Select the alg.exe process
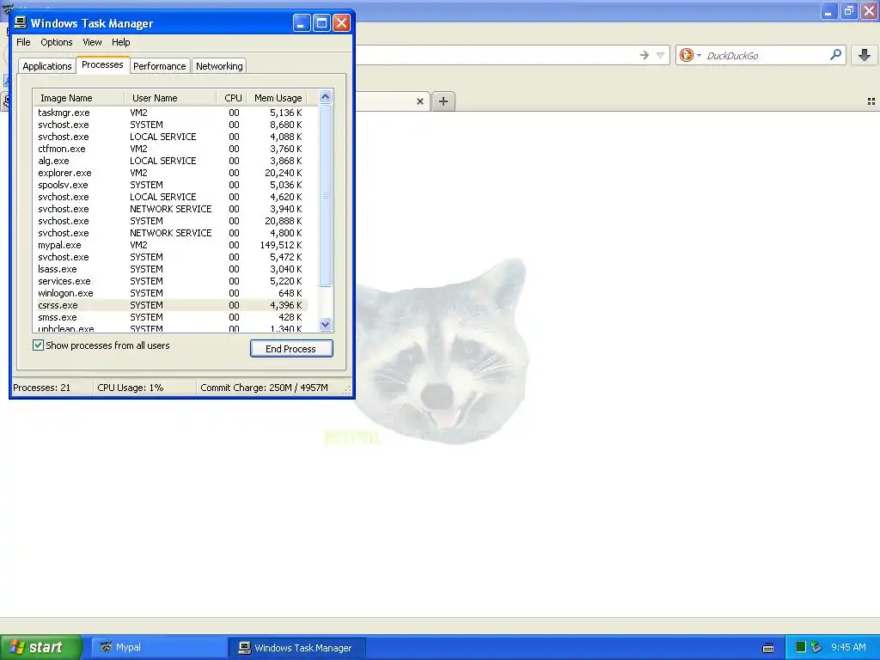The height and width of the screenshot is (660, 880). coord(170,161)
